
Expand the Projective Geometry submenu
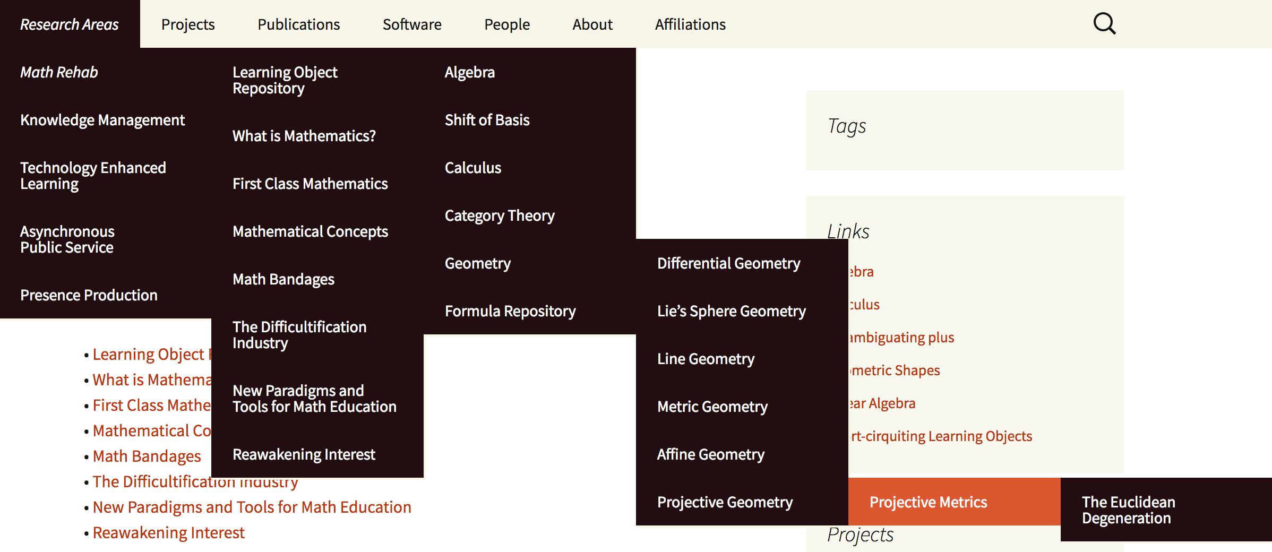[725, 502]
